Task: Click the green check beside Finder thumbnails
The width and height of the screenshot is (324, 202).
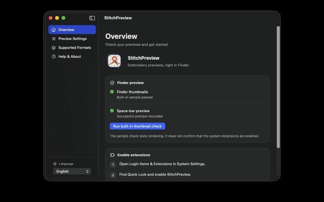Action: pos(112,92)
